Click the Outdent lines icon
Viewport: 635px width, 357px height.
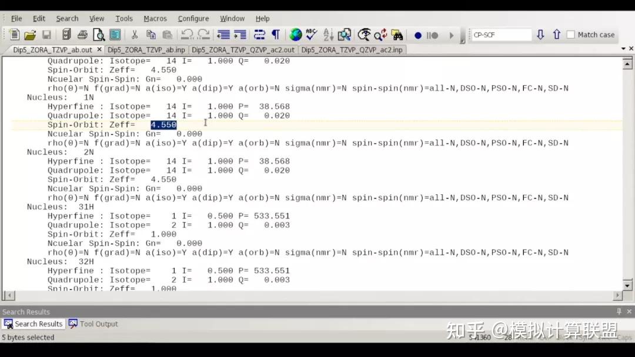click(x=223, y=35)
